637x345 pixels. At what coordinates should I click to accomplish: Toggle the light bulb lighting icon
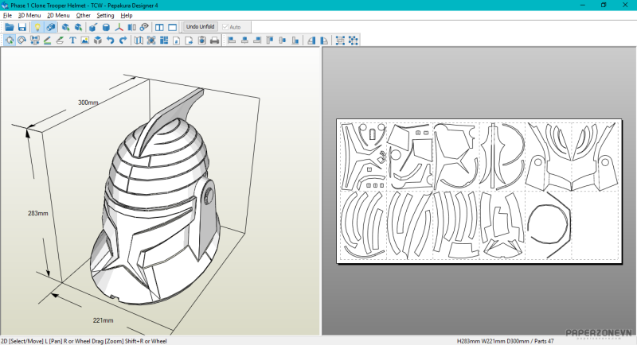[37, 27]
